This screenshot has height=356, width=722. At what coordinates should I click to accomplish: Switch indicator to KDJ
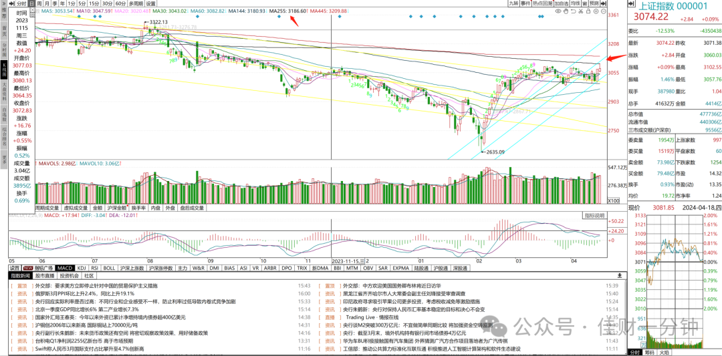(x=82, y=268)
